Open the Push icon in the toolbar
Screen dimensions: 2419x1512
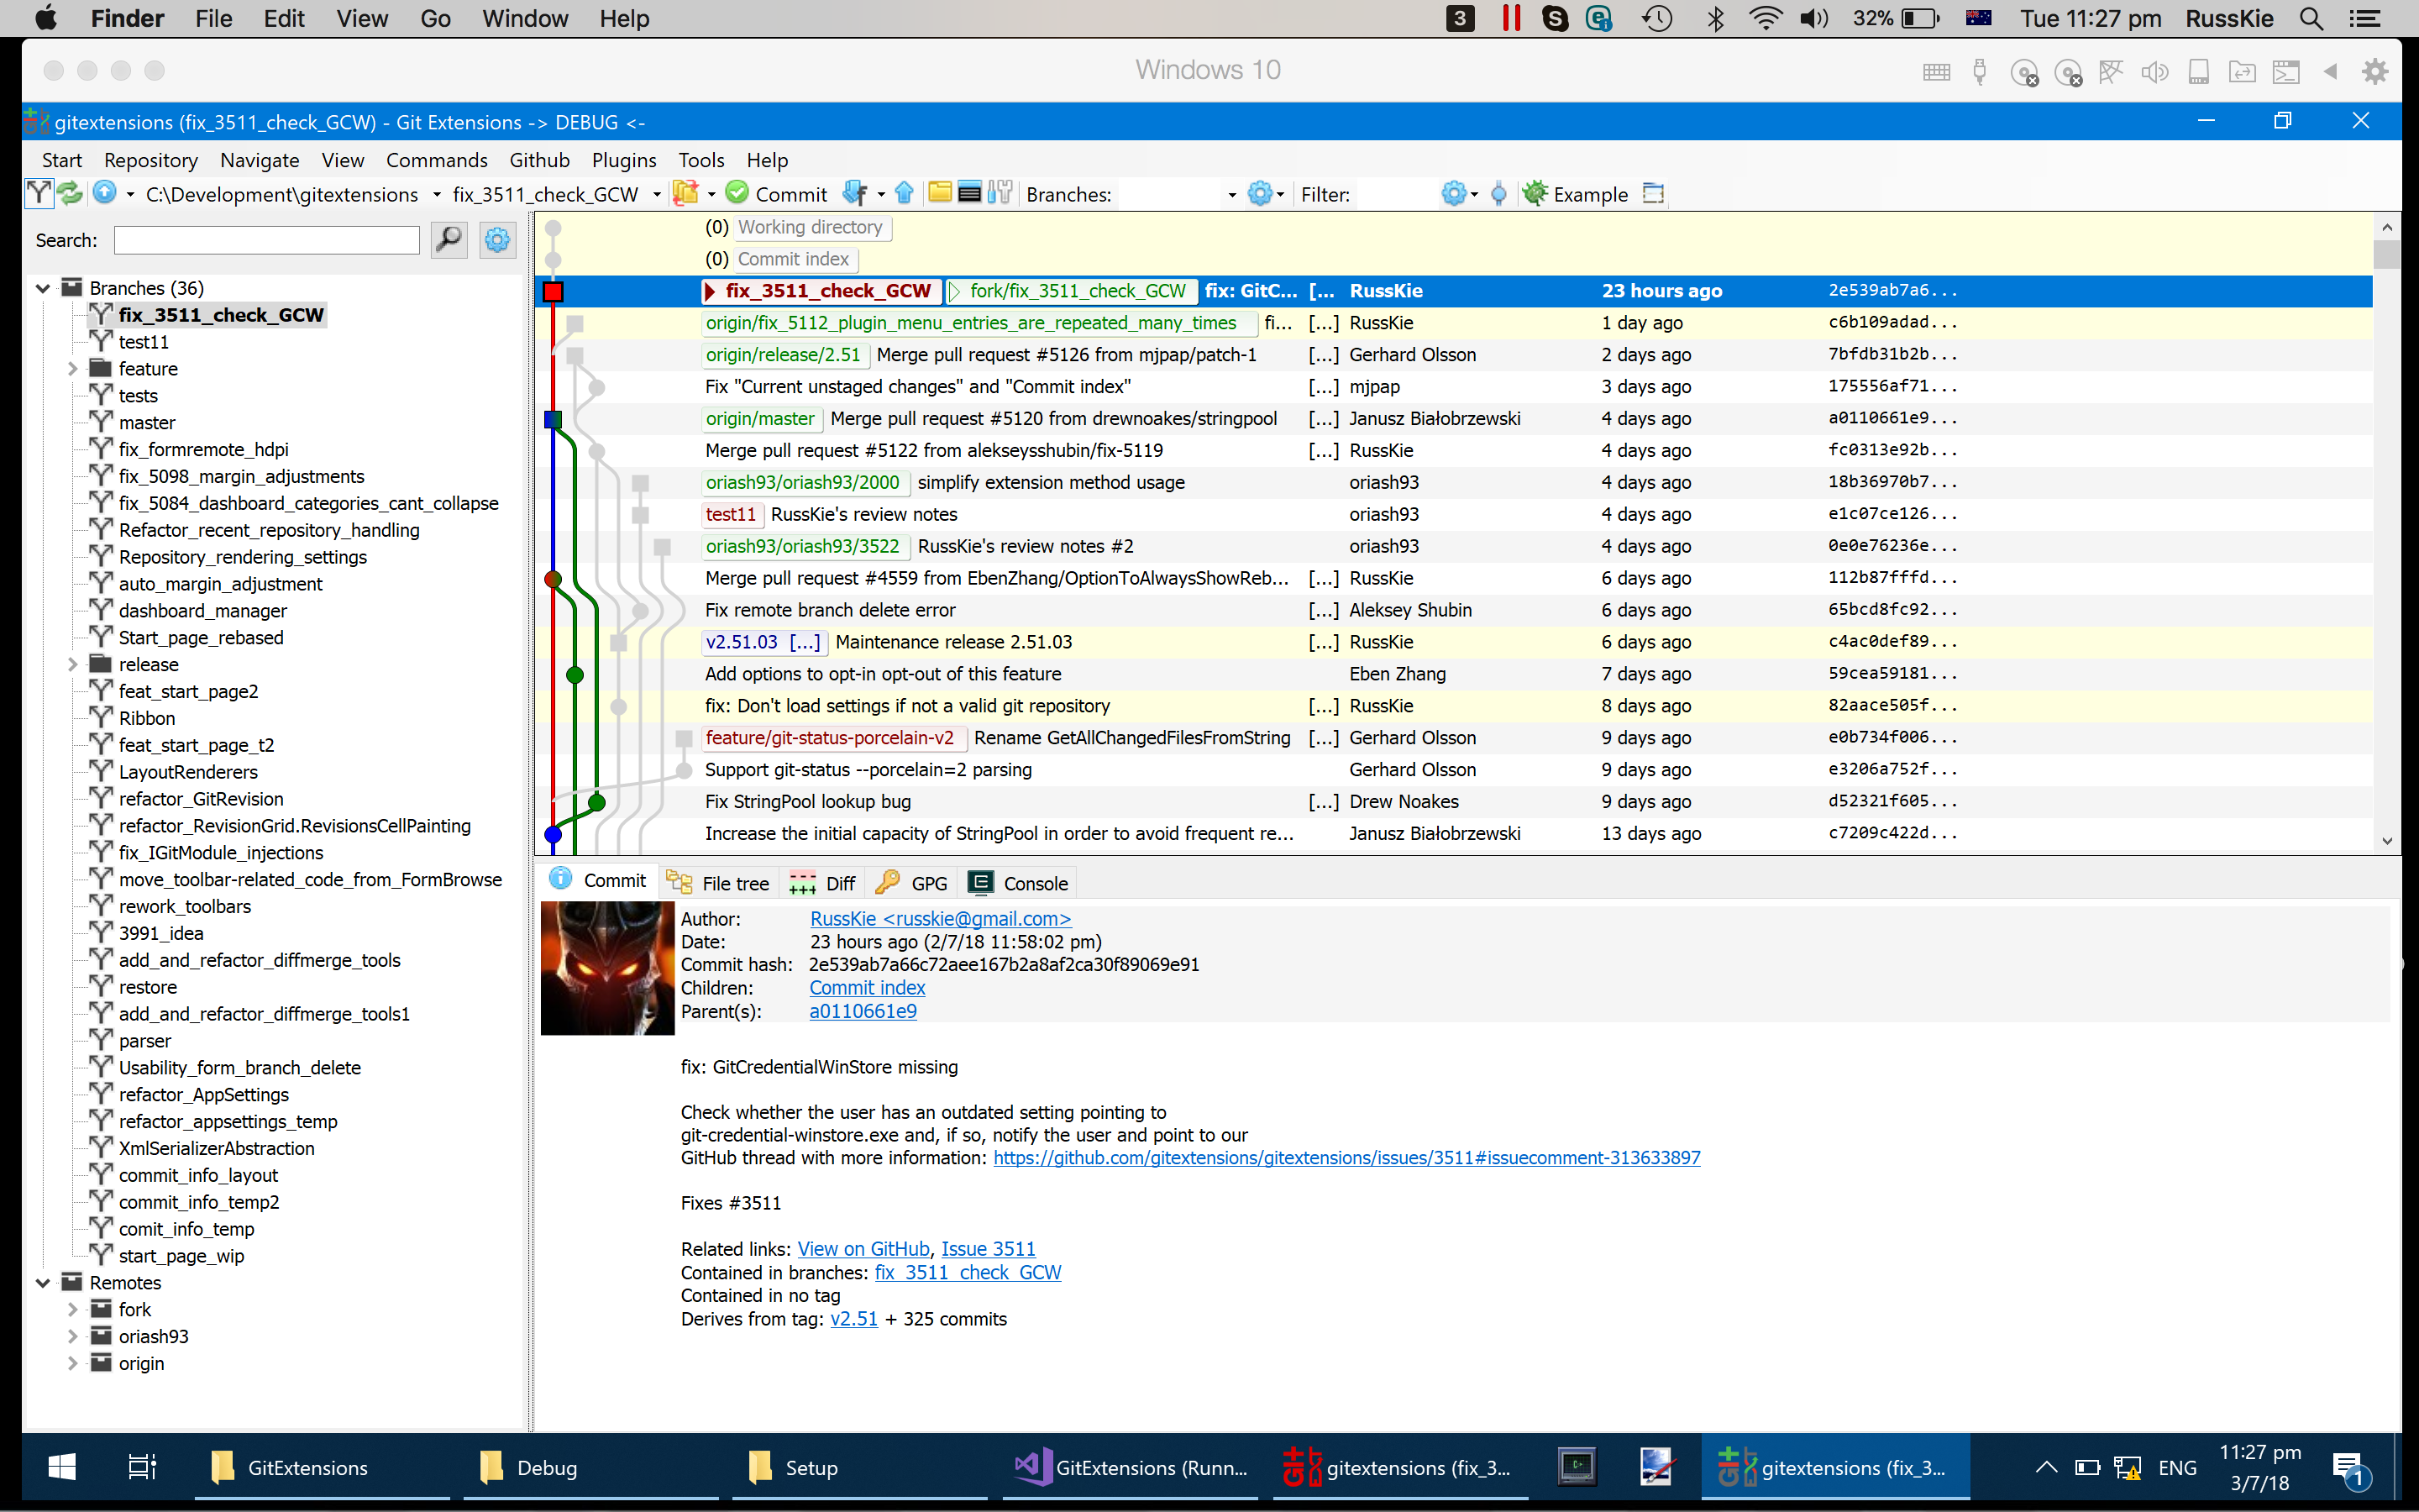coord(905,193)
